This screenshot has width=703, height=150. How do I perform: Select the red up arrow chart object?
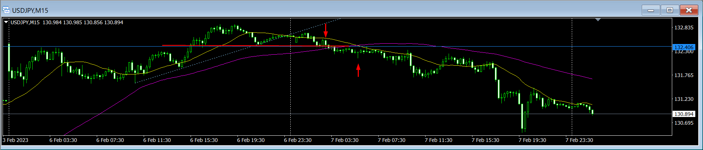358,70
